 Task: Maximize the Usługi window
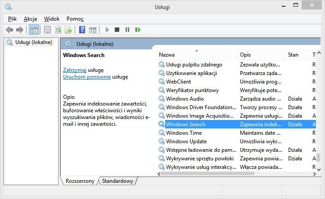point(296,5)
